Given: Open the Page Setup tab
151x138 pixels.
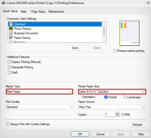Looking at the screenshot, I should [38, 12].
